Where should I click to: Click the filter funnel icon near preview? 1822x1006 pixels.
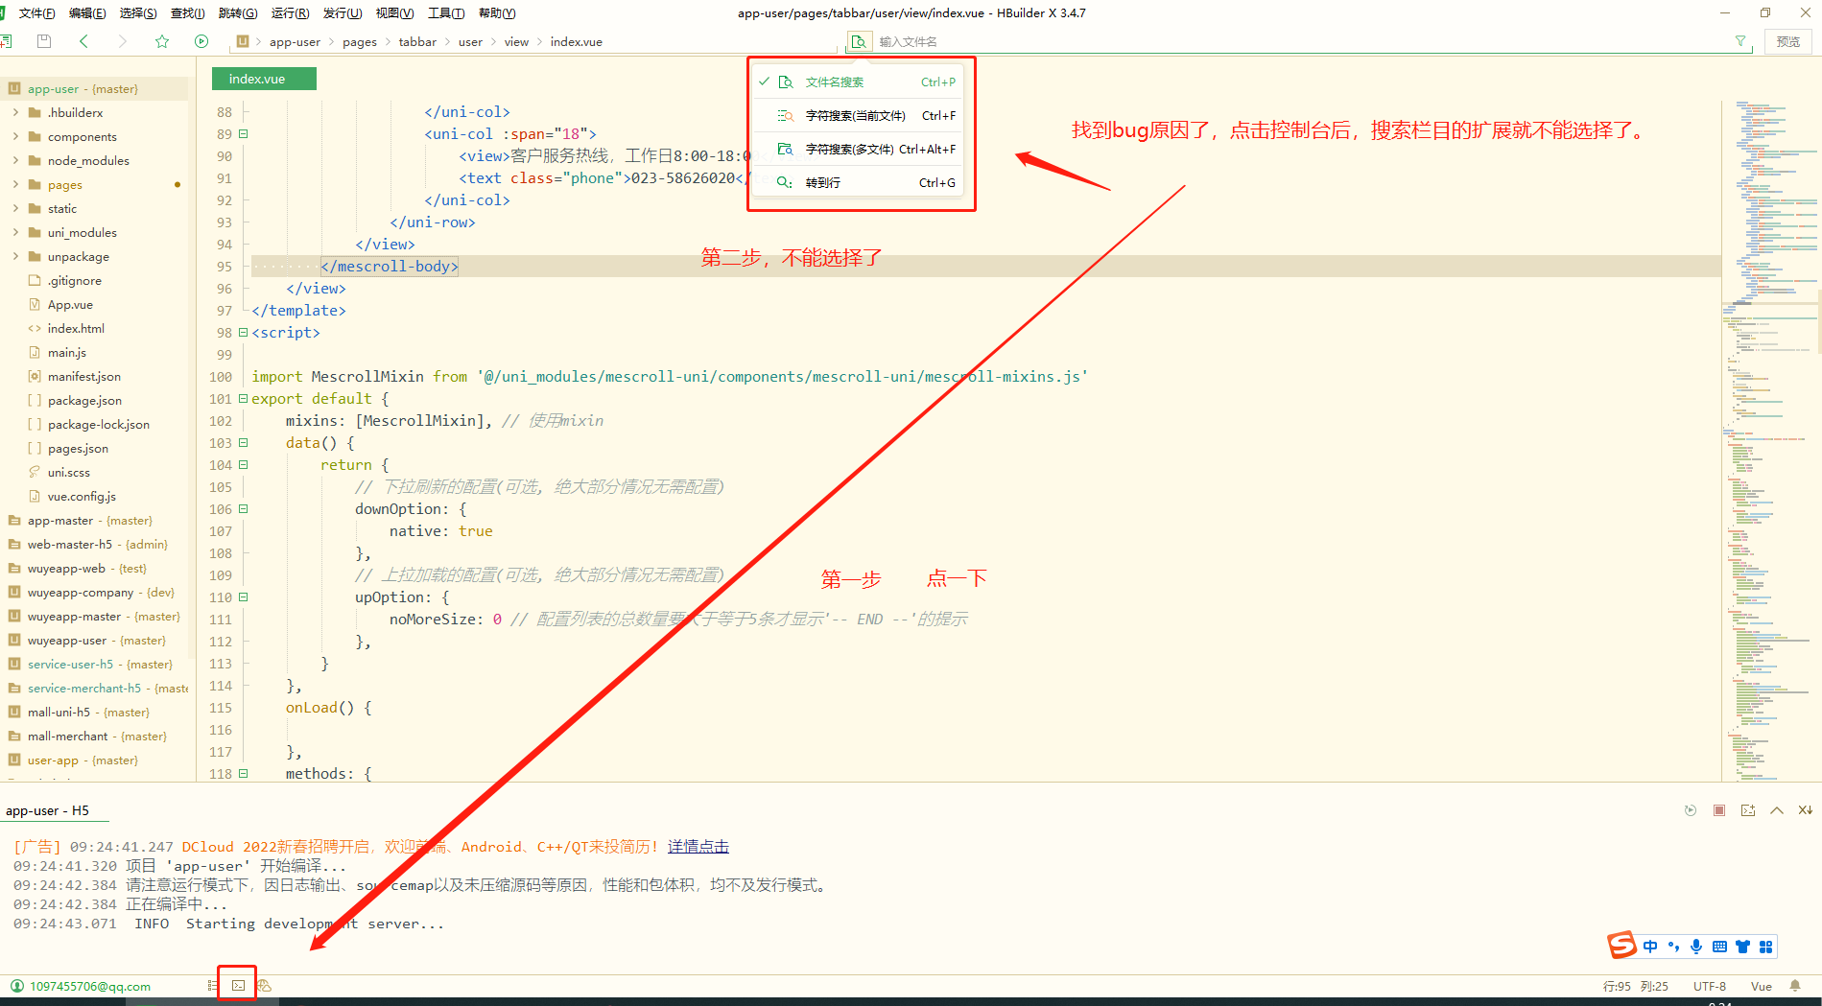click(x=1740, y=41)
